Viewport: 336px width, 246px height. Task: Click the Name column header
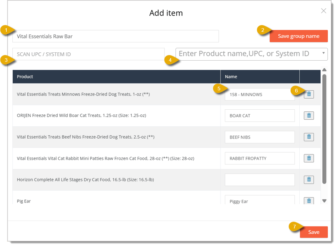click(260, 76)
